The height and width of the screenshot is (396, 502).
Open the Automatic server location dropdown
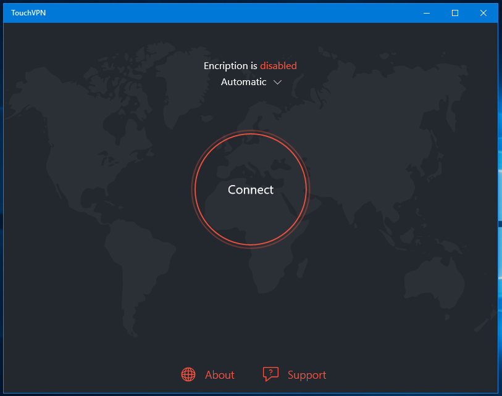(251, 82)
